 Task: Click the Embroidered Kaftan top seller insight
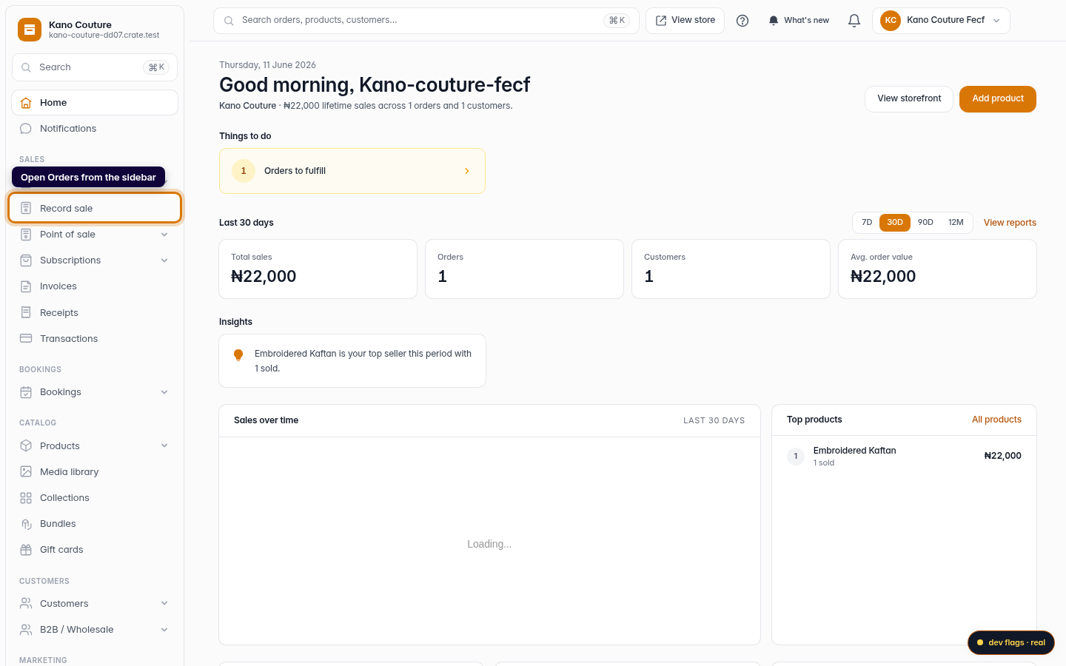352,361
